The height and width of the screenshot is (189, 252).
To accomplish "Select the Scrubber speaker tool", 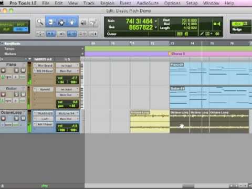I will click(x=83, y=23).
